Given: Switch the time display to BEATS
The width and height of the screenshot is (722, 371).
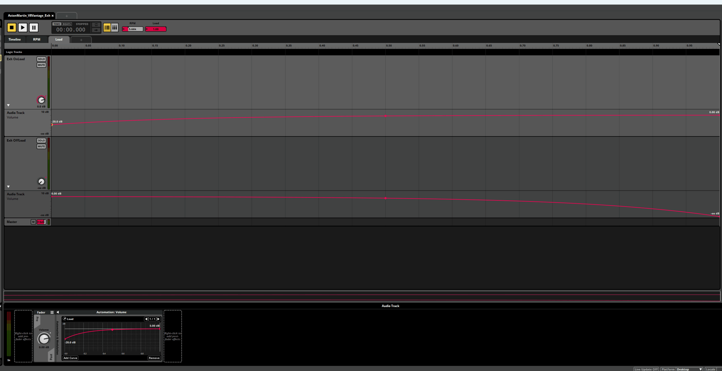Looking at the screenshot, I should click(67, 24).
